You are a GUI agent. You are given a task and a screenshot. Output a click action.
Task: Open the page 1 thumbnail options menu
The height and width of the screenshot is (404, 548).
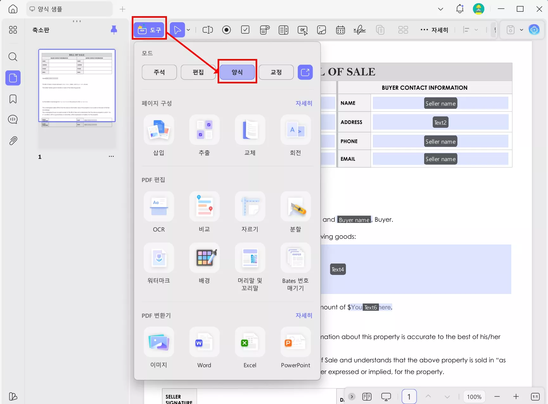pos(111,156)
